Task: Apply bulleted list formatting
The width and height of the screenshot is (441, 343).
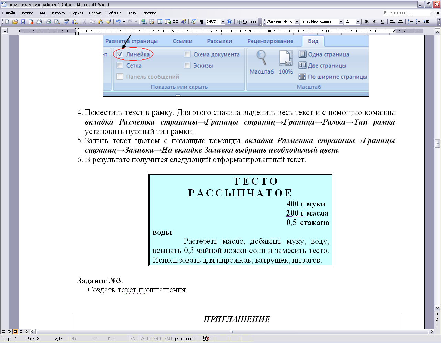Action: [418, 22]
